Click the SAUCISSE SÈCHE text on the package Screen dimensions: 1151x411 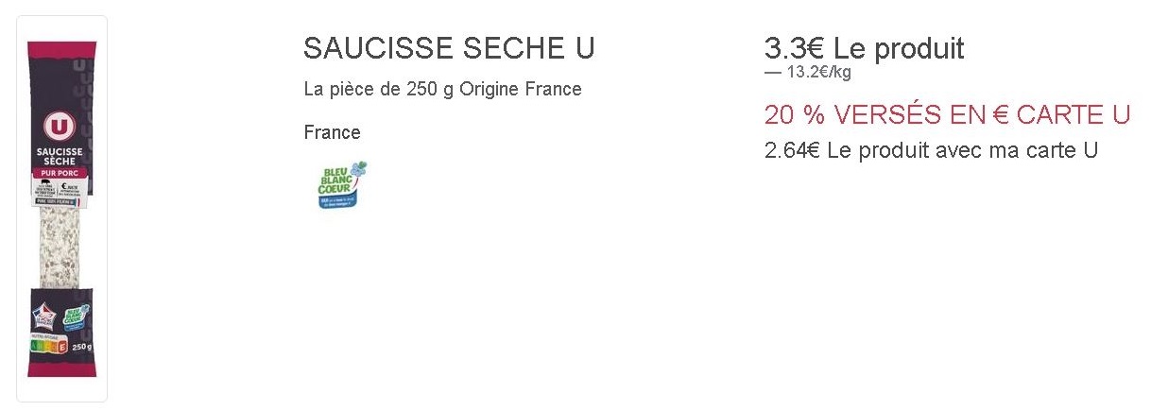[x=60, y=156]
